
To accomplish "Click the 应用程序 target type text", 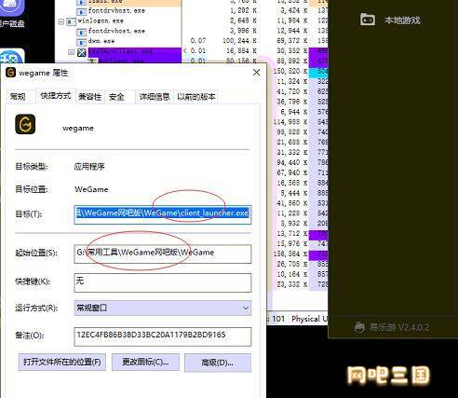I will [89, 167].
